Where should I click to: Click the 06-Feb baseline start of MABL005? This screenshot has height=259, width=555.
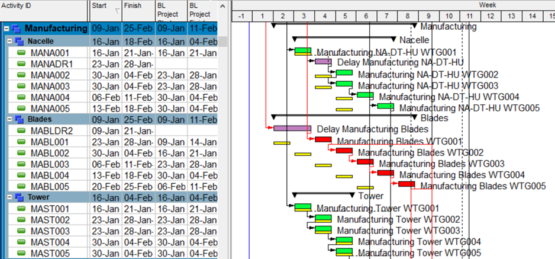tap(171, 186)
